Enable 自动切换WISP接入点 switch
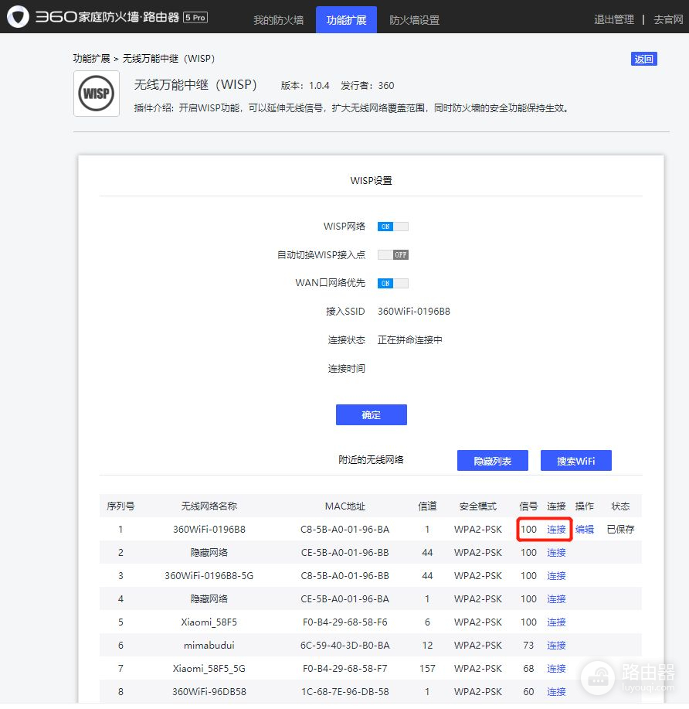This screenshot has width=689, height=709. click(x=392, y=254)
